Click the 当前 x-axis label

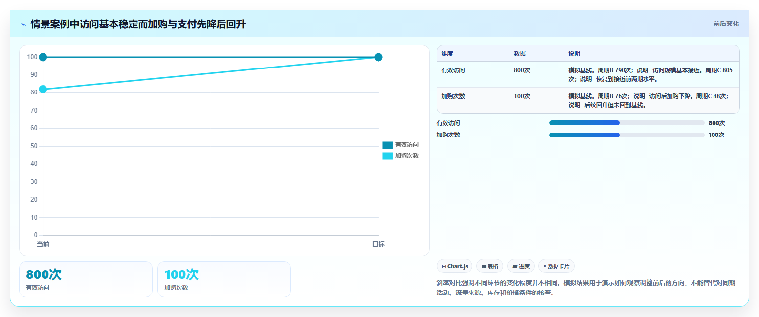click(x=43, y=244)
